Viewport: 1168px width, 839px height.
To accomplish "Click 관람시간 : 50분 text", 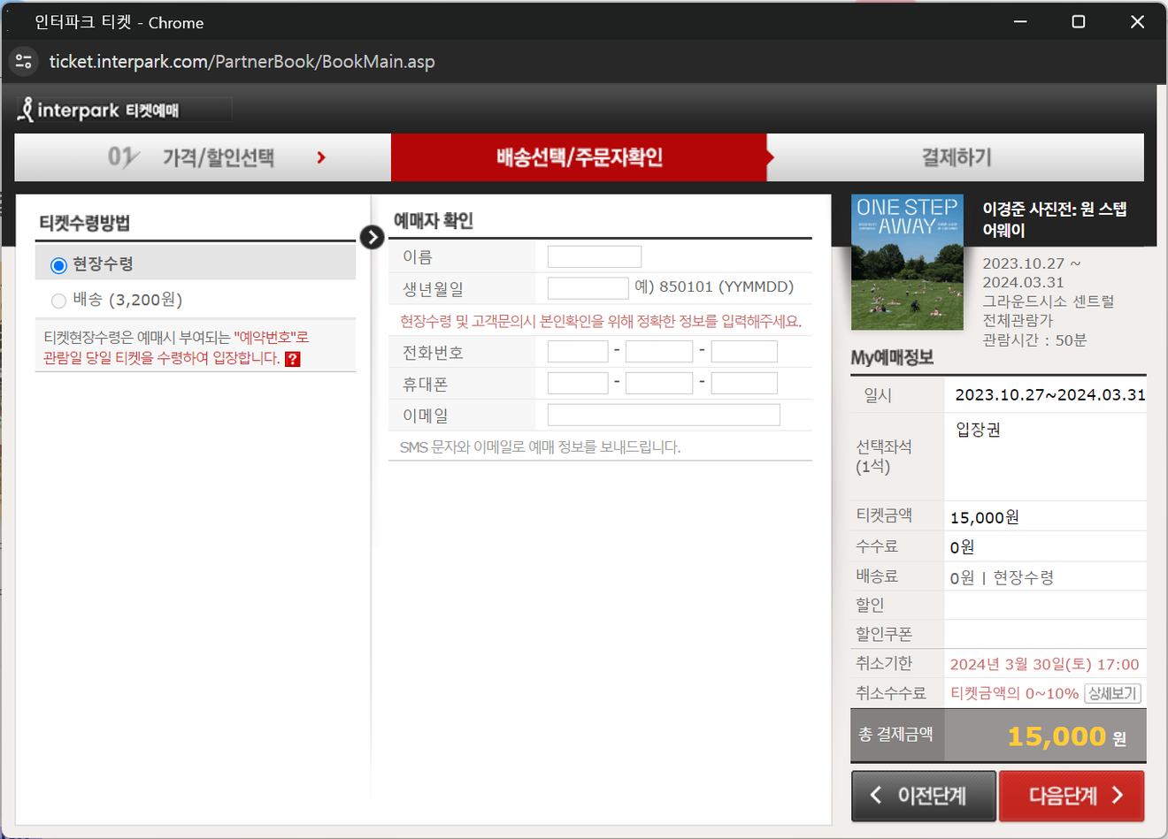I will coord(1034,340).
